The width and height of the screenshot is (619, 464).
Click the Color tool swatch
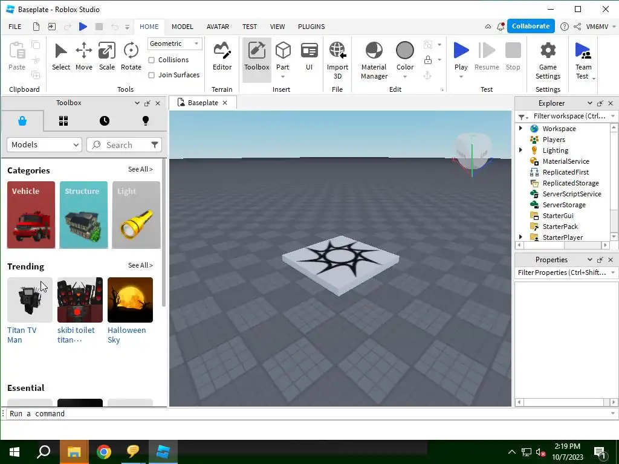404,51
